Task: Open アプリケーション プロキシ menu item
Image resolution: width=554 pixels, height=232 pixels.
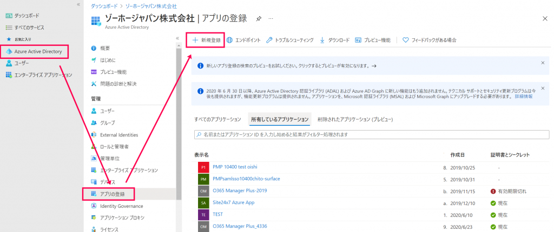Action: coord(117,217)
